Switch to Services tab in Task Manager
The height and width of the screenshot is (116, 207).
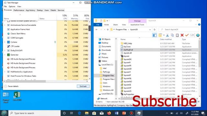[x=61, y=10]
